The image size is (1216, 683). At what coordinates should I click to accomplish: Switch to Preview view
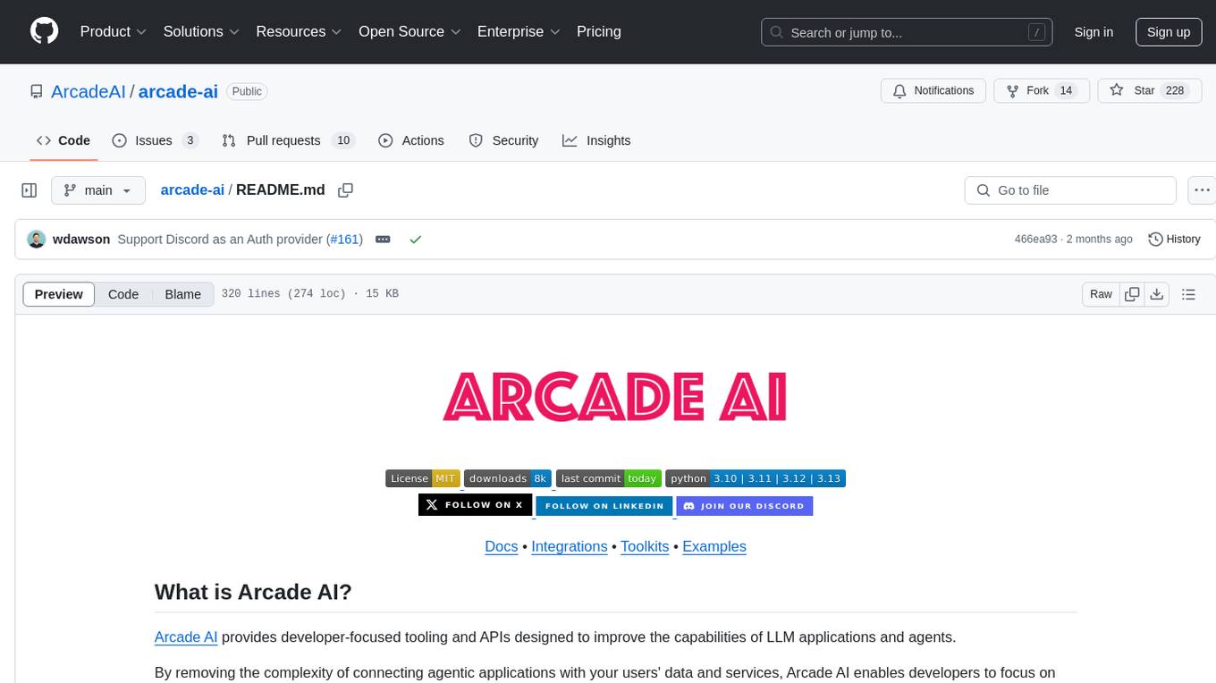tap(59, 294)
